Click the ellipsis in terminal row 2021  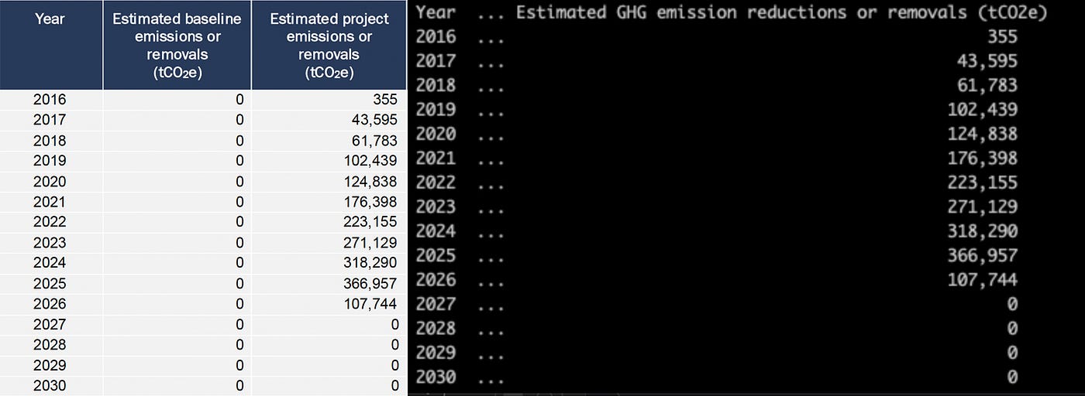[491, 163]
